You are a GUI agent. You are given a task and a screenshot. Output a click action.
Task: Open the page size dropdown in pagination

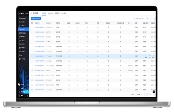(x=139, y=94)
